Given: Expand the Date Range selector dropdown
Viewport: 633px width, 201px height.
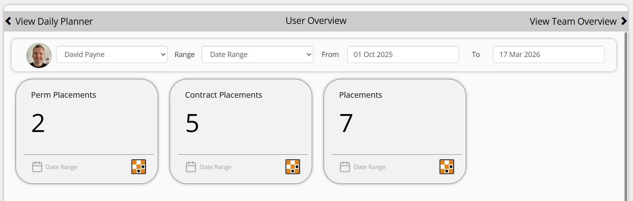Looking at the screenshot, I should click(x=257, y=55).
